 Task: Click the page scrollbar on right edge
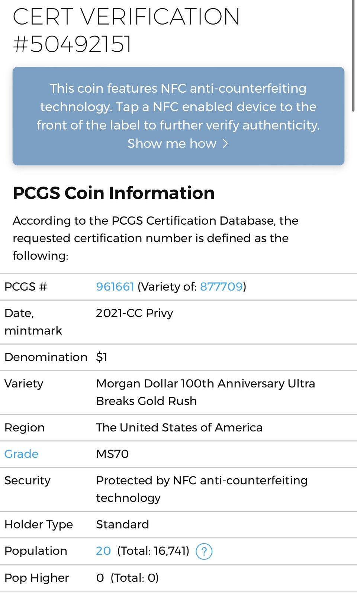click(x=353, y=56)
